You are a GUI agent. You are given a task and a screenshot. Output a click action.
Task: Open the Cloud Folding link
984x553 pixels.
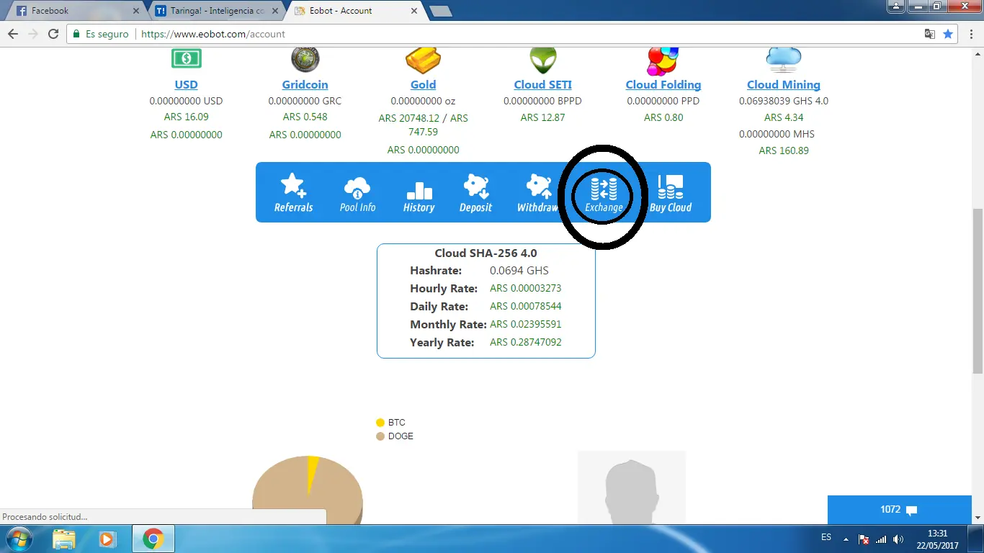pos(663,84)
